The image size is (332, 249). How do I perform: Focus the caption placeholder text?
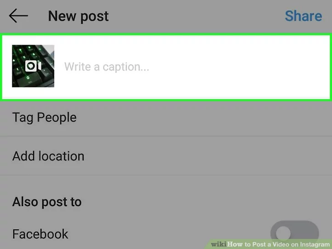tap(107, 67)
